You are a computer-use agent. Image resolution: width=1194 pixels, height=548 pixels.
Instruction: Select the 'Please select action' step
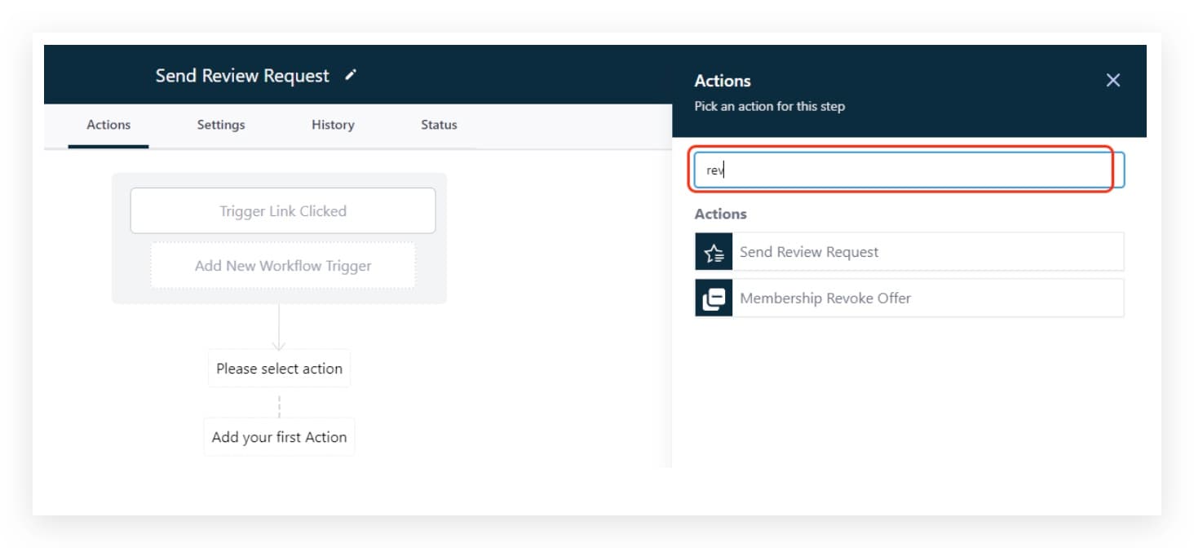click(x=279, y=369)
